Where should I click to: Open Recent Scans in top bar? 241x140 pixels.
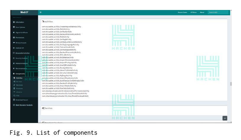[x=182, y=12]
